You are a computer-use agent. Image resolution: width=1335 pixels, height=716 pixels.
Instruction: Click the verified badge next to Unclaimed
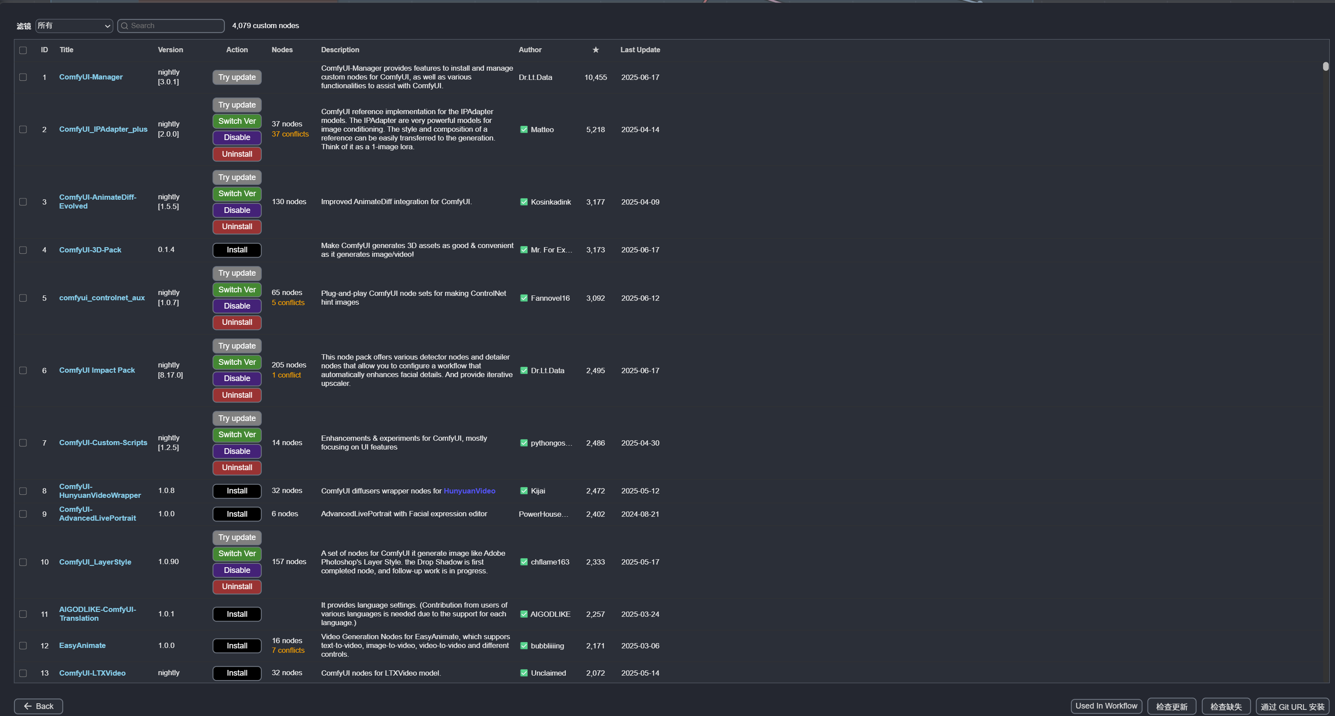point(524,673)
